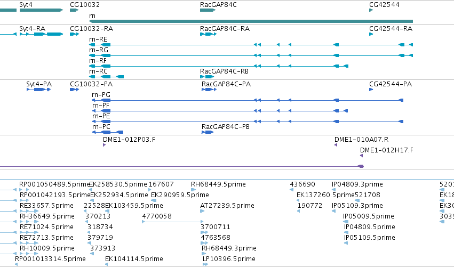Select the rn-PG protein label
The width and height of the screenshot is (454, 267).
coord(101,95)
